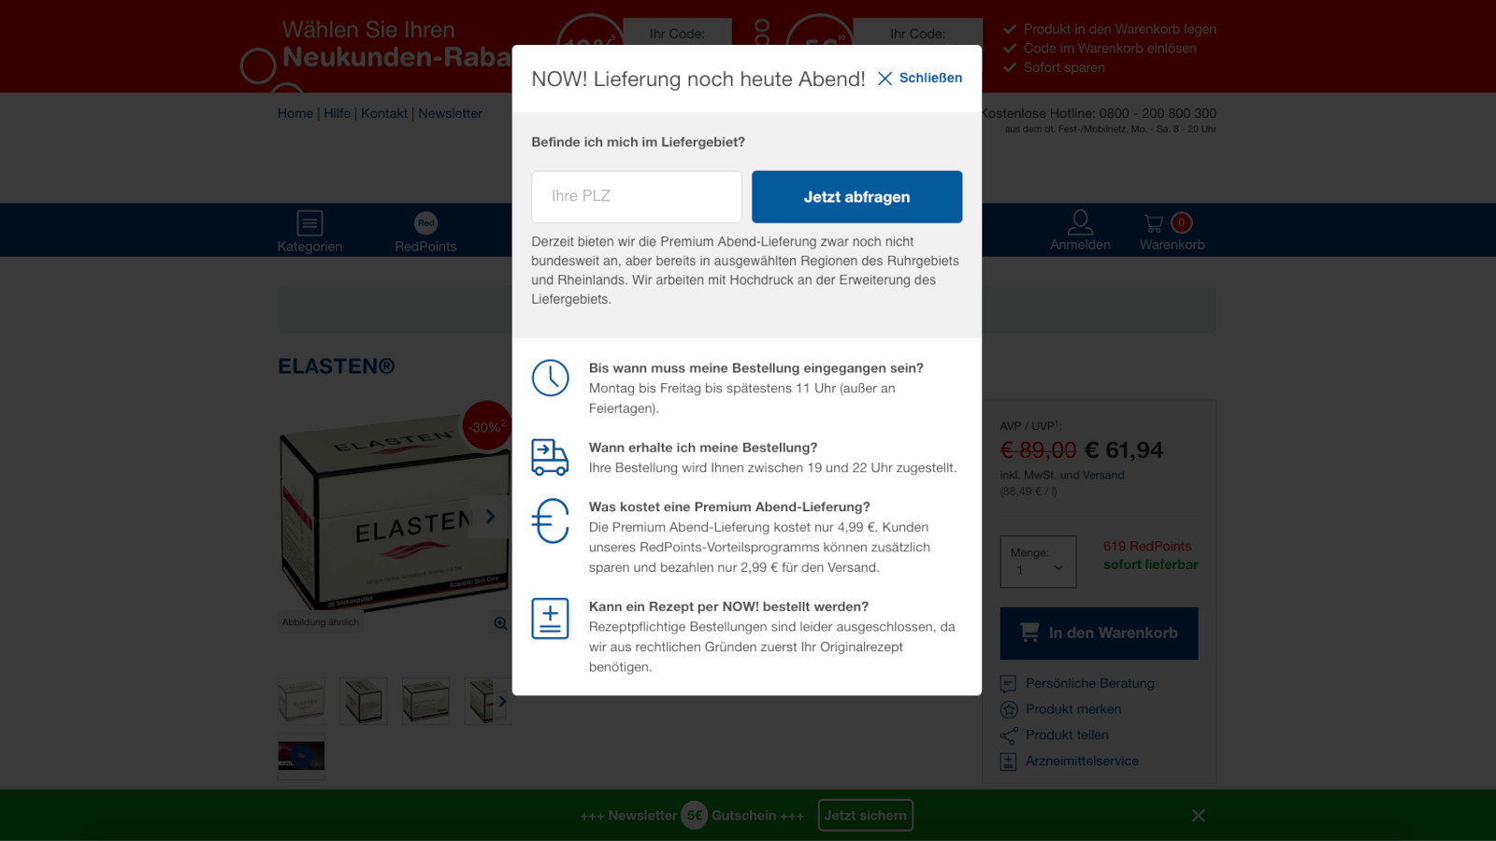Open the Hilfe menu link
Screen dimensions: 1496x841
337,113
